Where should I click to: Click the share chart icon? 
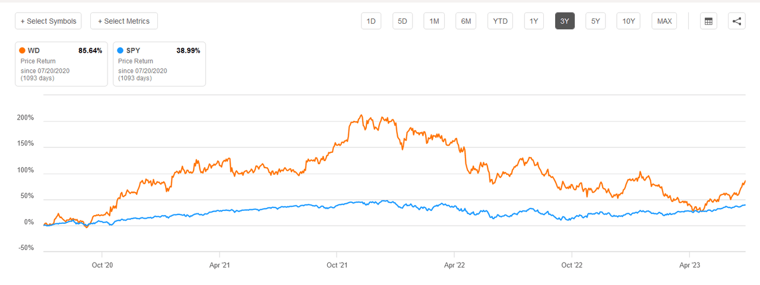click(737, 21)
